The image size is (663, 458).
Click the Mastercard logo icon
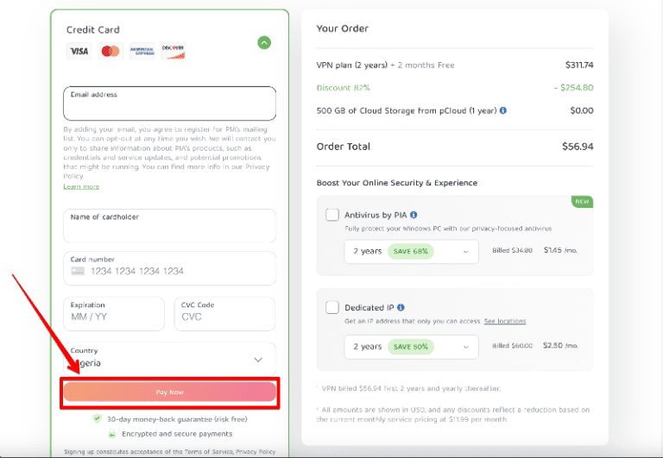click(x=110, y=52)
